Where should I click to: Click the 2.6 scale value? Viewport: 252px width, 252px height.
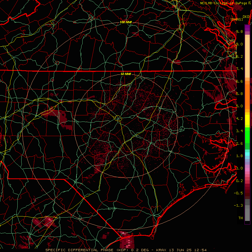[x=239, y=144]
